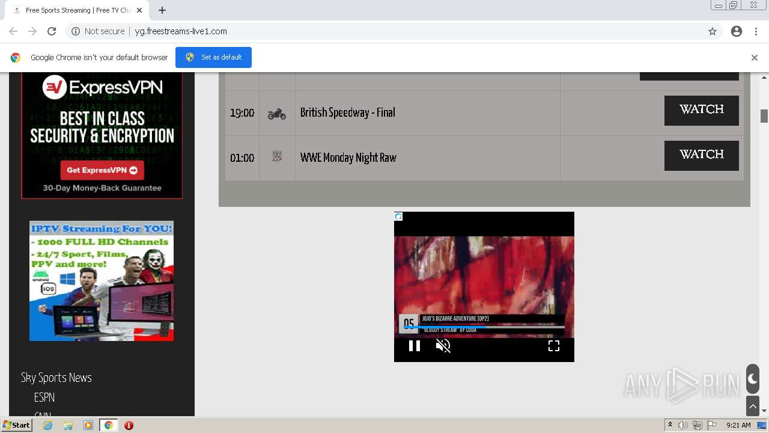Click the show desktop button
Viewport: 769px width, 433px height.
762,425
